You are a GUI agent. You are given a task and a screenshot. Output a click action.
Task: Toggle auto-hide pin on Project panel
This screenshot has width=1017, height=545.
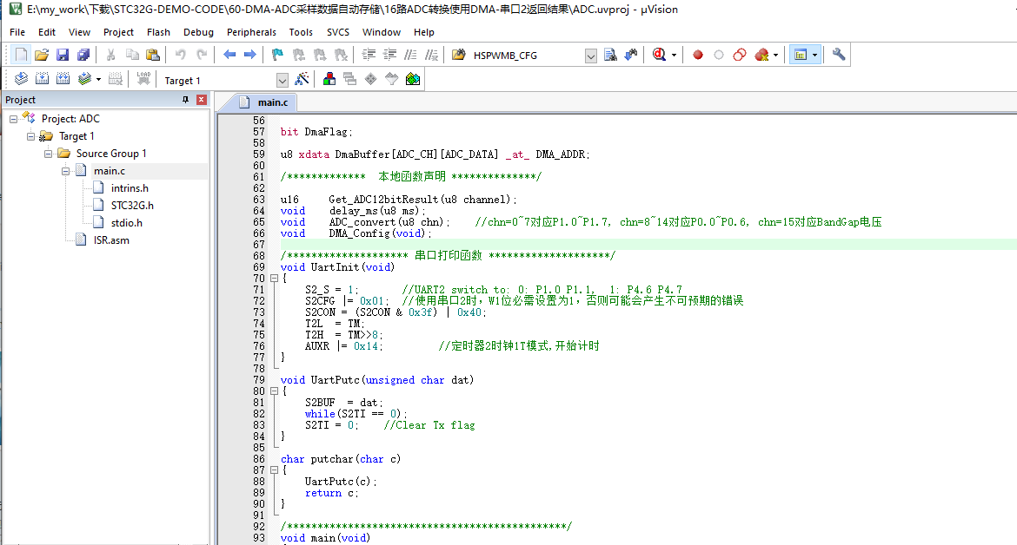(185, 100)
